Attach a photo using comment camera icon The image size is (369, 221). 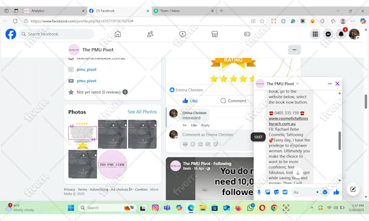click(x=200, y=144)
